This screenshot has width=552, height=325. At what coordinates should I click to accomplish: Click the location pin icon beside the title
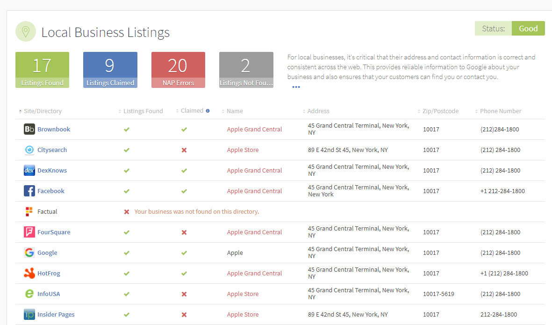[26, 32]
